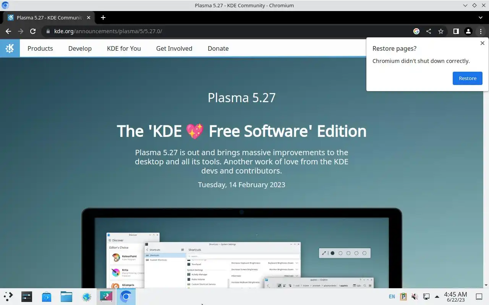Click the 'KDE Free Software' Edition title
The height and width of the screenshot is (305, 489).
coord(241,131)
